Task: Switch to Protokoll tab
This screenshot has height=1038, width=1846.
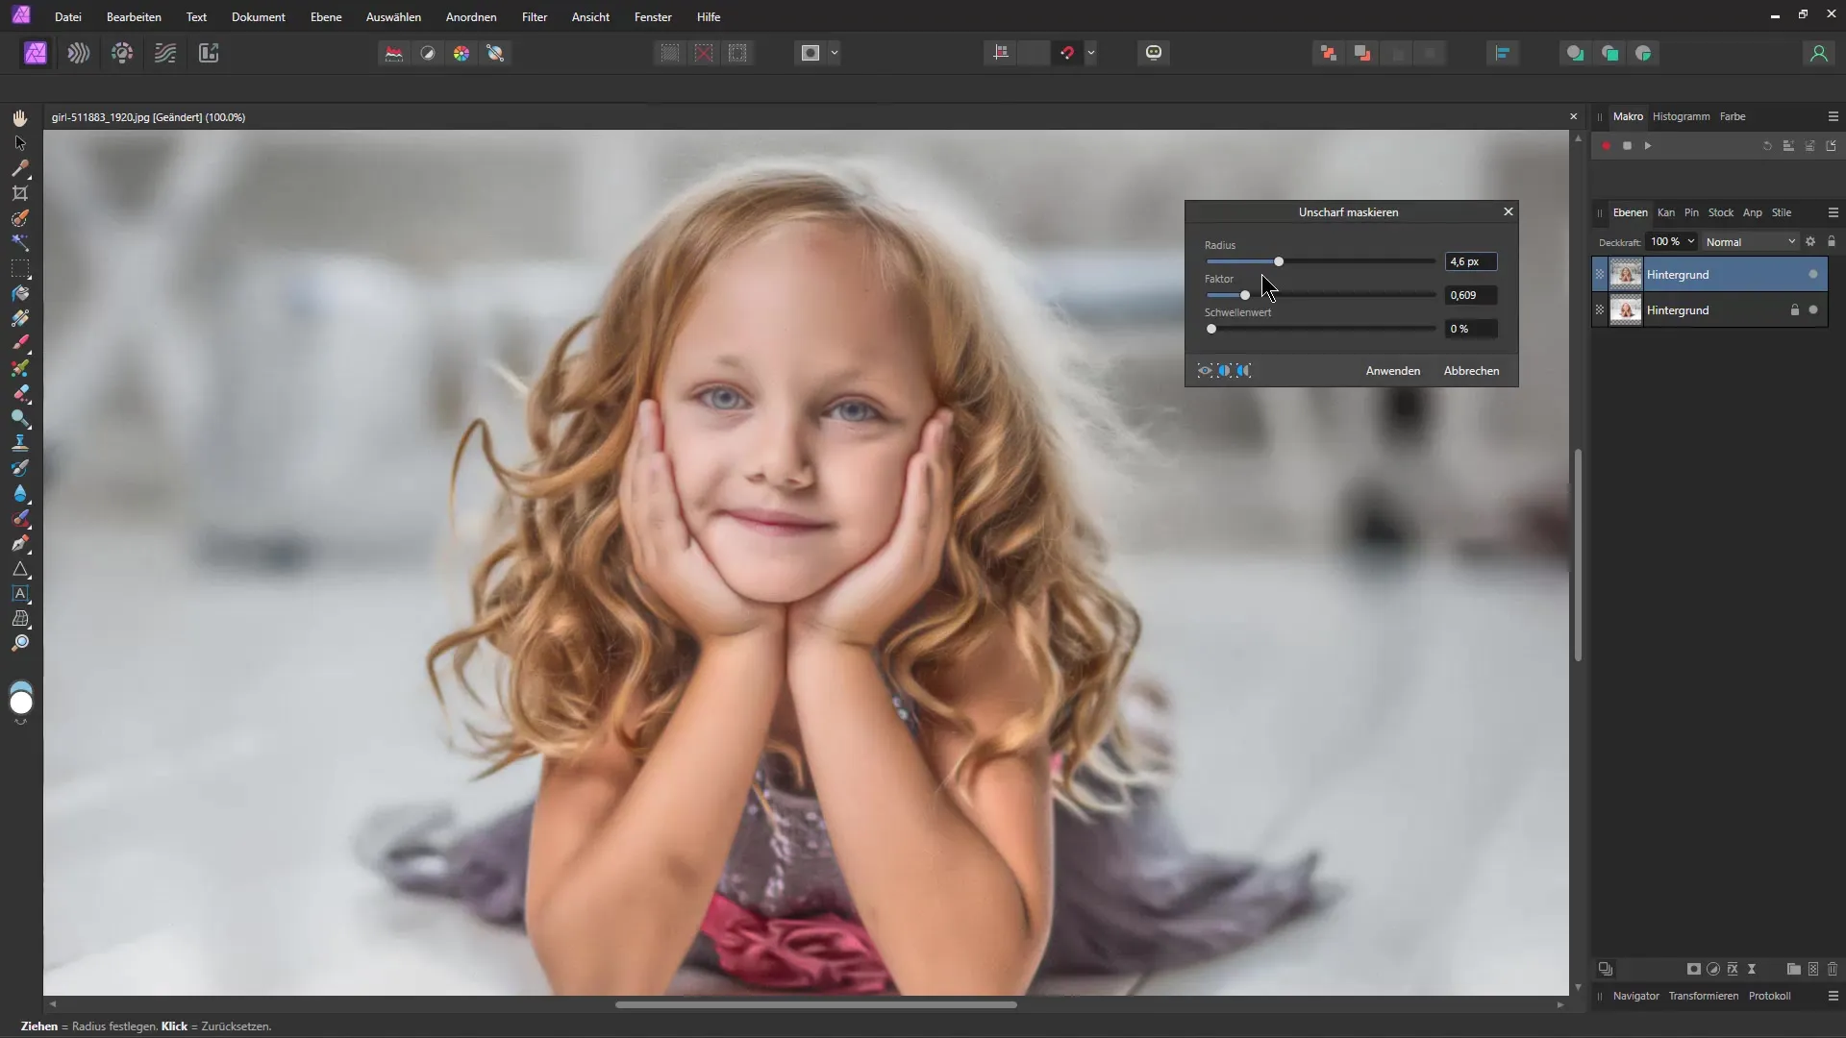Action: point(1769,996)
